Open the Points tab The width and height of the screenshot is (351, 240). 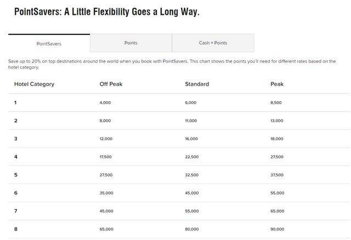point(131,43)
